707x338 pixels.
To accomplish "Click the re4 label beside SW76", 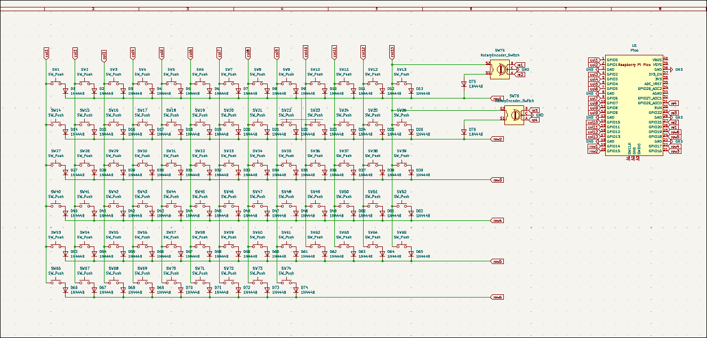I will coord(534,120).
